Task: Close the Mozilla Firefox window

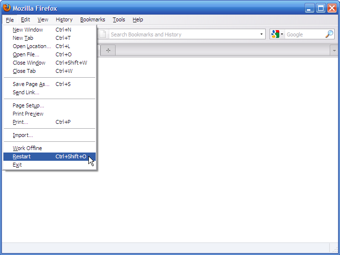Action: [x=332, y=8]
